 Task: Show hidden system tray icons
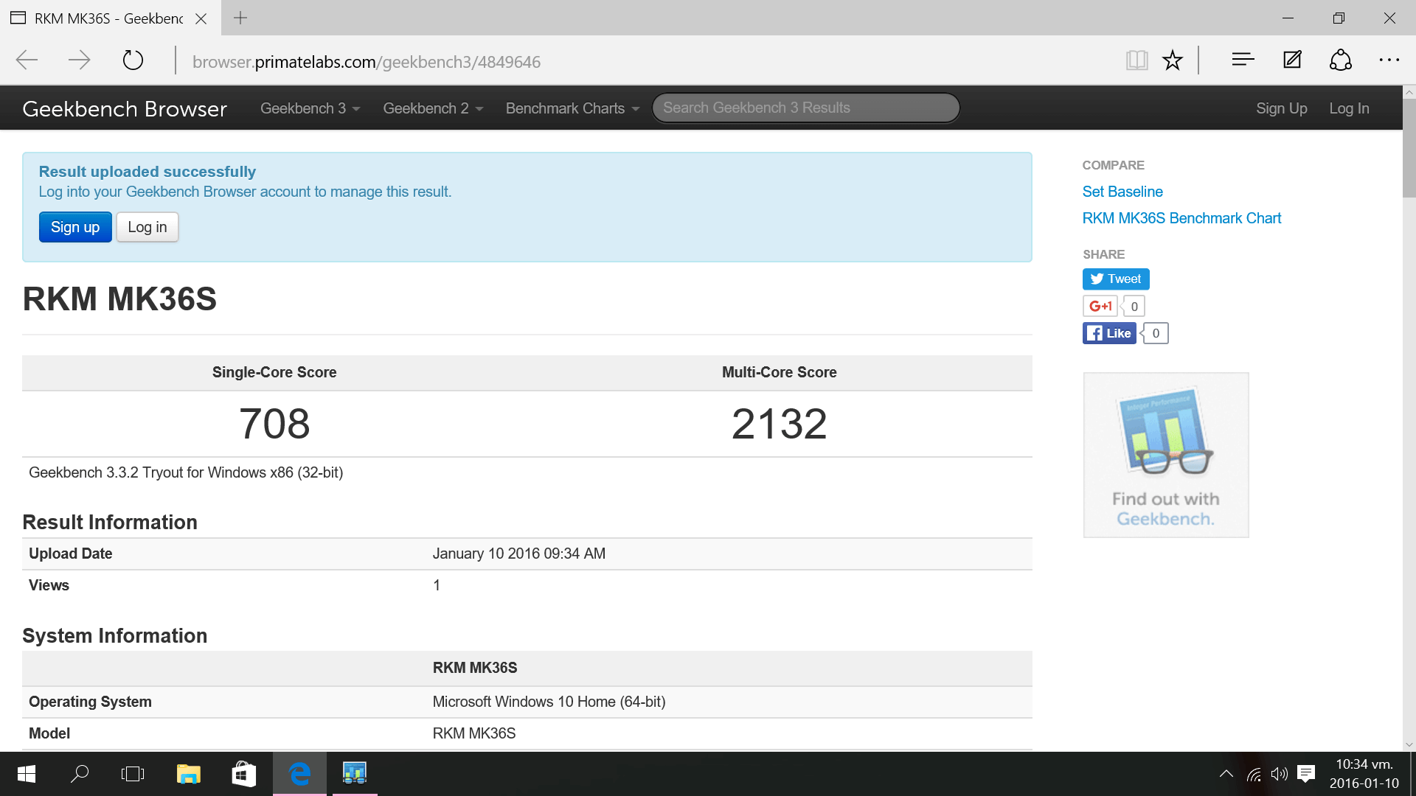tap(1226, 774)
